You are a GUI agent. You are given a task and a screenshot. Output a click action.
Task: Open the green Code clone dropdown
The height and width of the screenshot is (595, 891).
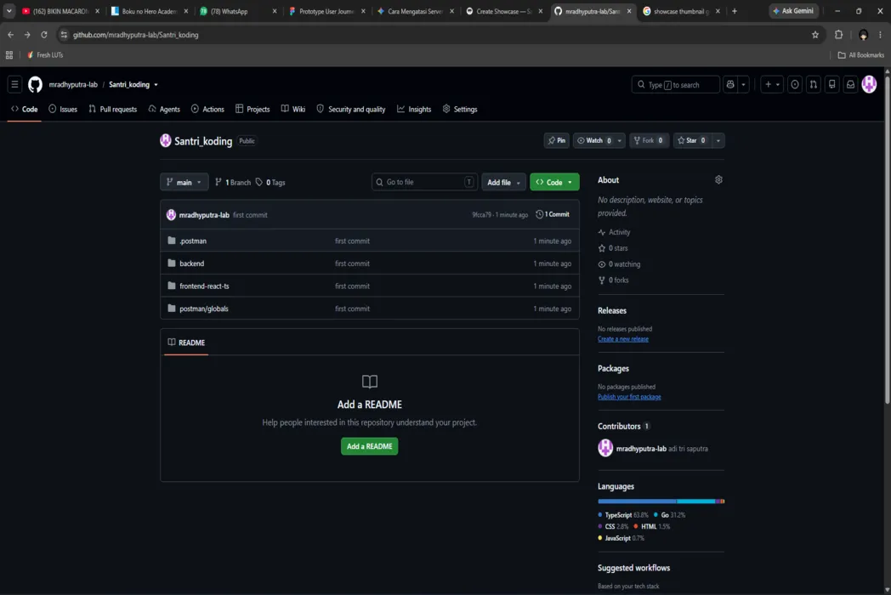pos(554,183)
